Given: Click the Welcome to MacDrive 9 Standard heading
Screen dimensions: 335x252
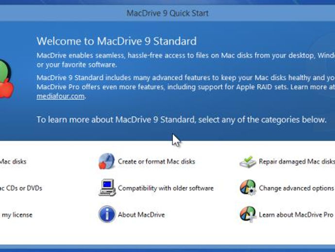Looking at the screenshot, I should coord(117,41).
